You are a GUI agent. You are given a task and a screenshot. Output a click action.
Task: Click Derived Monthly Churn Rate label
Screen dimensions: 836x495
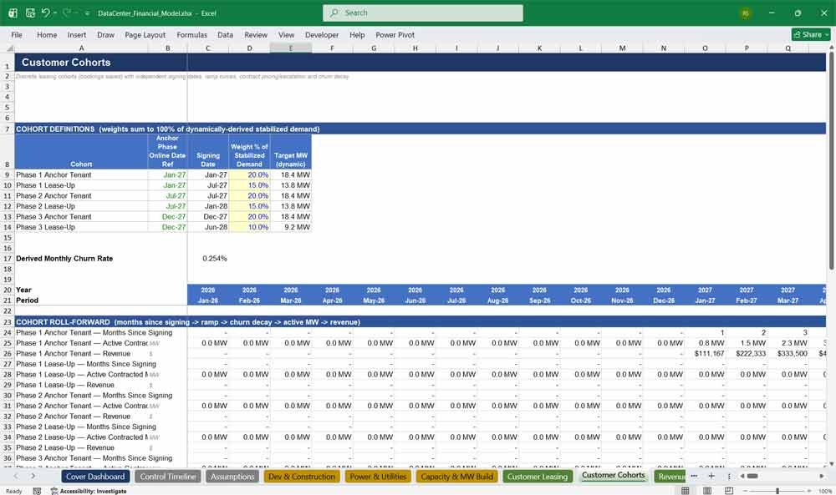coord(64,259)
